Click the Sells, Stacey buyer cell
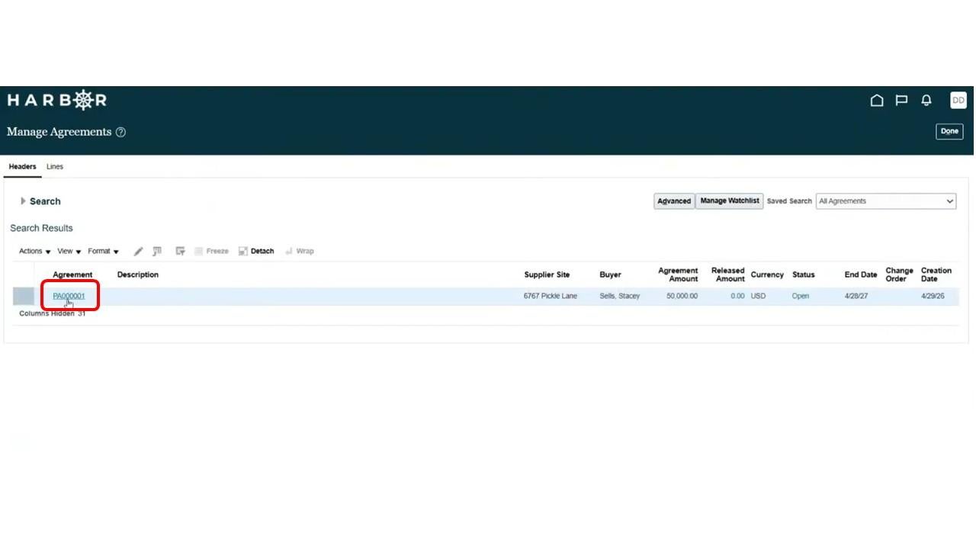This screenshot has height=549, width=976. click(x=620, y=296)
